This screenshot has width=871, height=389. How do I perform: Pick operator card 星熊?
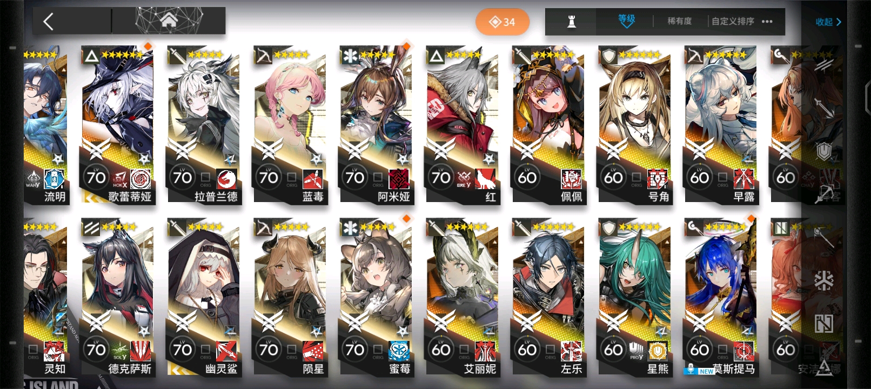(634, 296)
